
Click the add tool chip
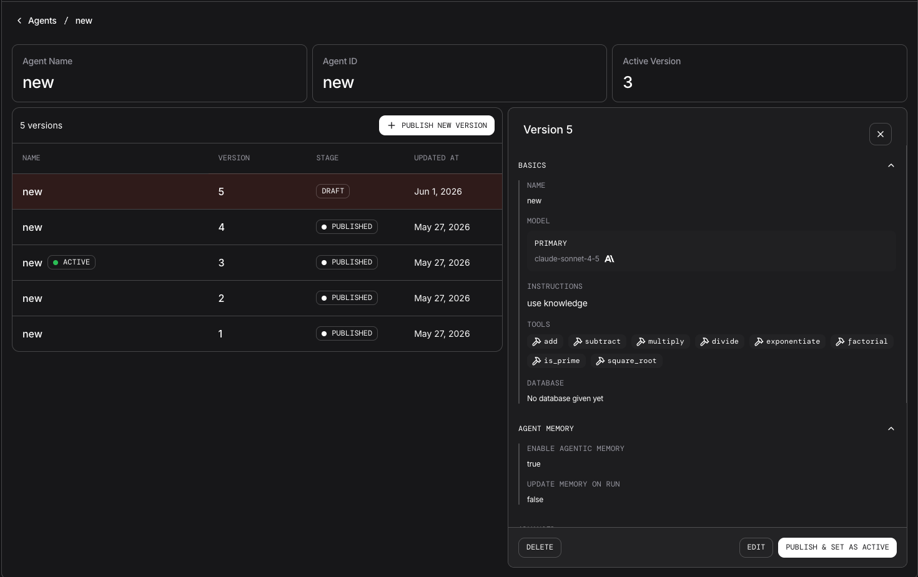pos(545,341)
